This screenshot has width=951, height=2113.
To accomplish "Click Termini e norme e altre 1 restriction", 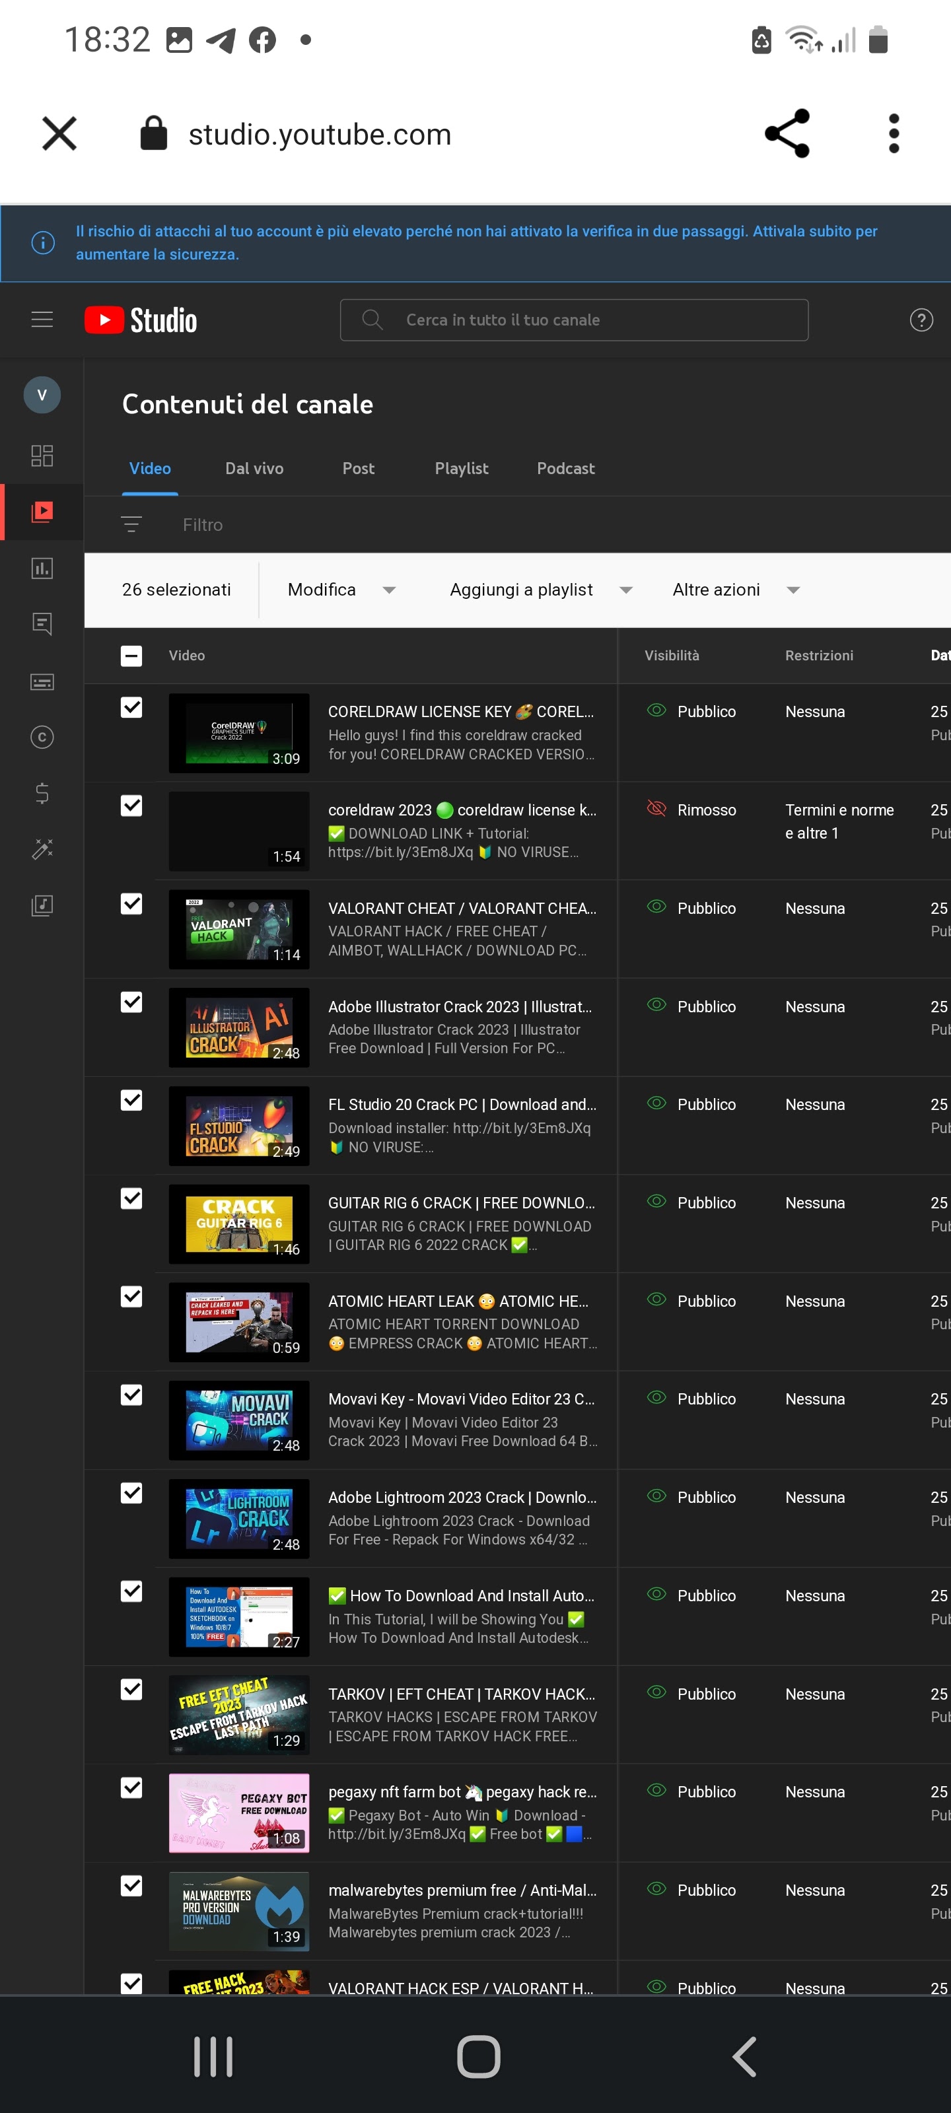I will pos(839,821).
